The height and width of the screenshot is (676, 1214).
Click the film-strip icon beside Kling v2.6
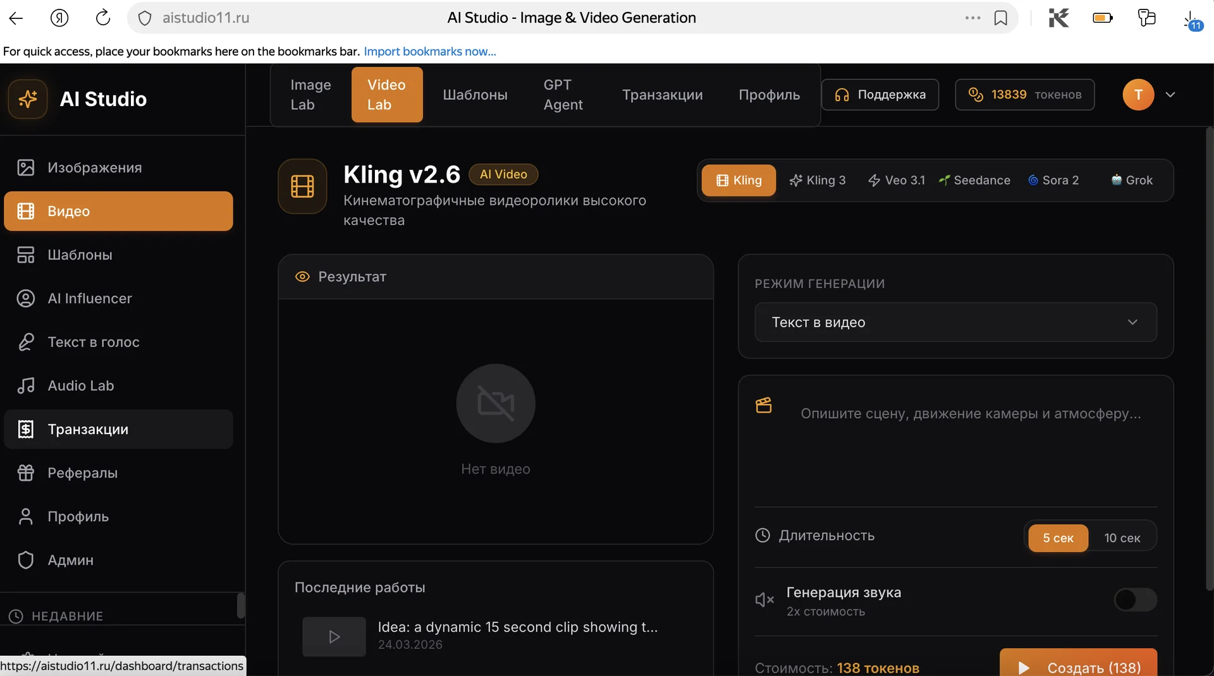coord(302,186)
